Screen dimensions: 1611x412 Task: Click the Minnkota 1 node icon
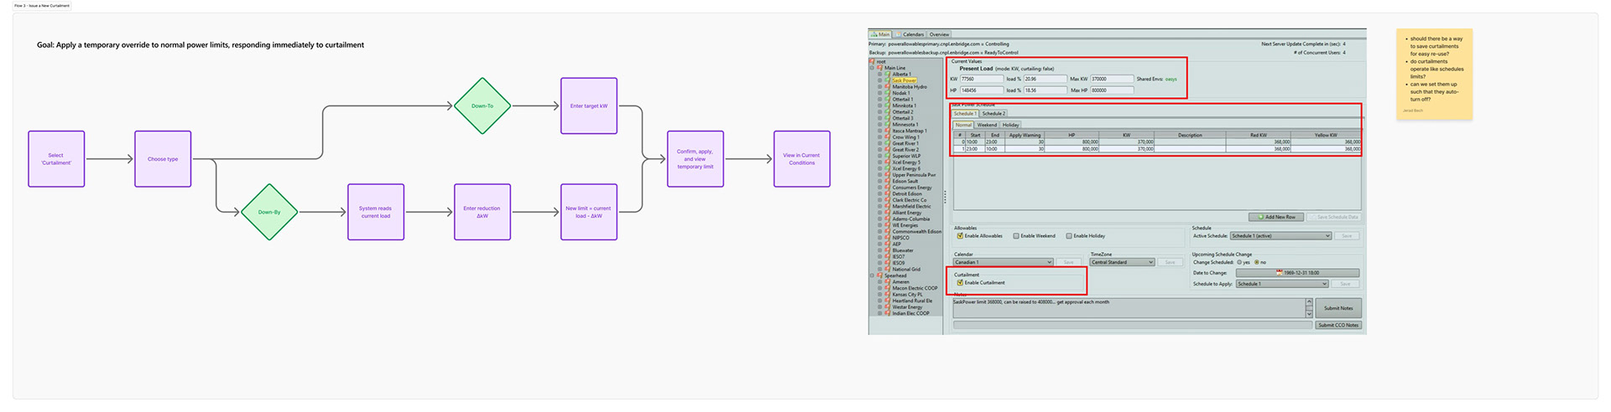pos(888,106)
